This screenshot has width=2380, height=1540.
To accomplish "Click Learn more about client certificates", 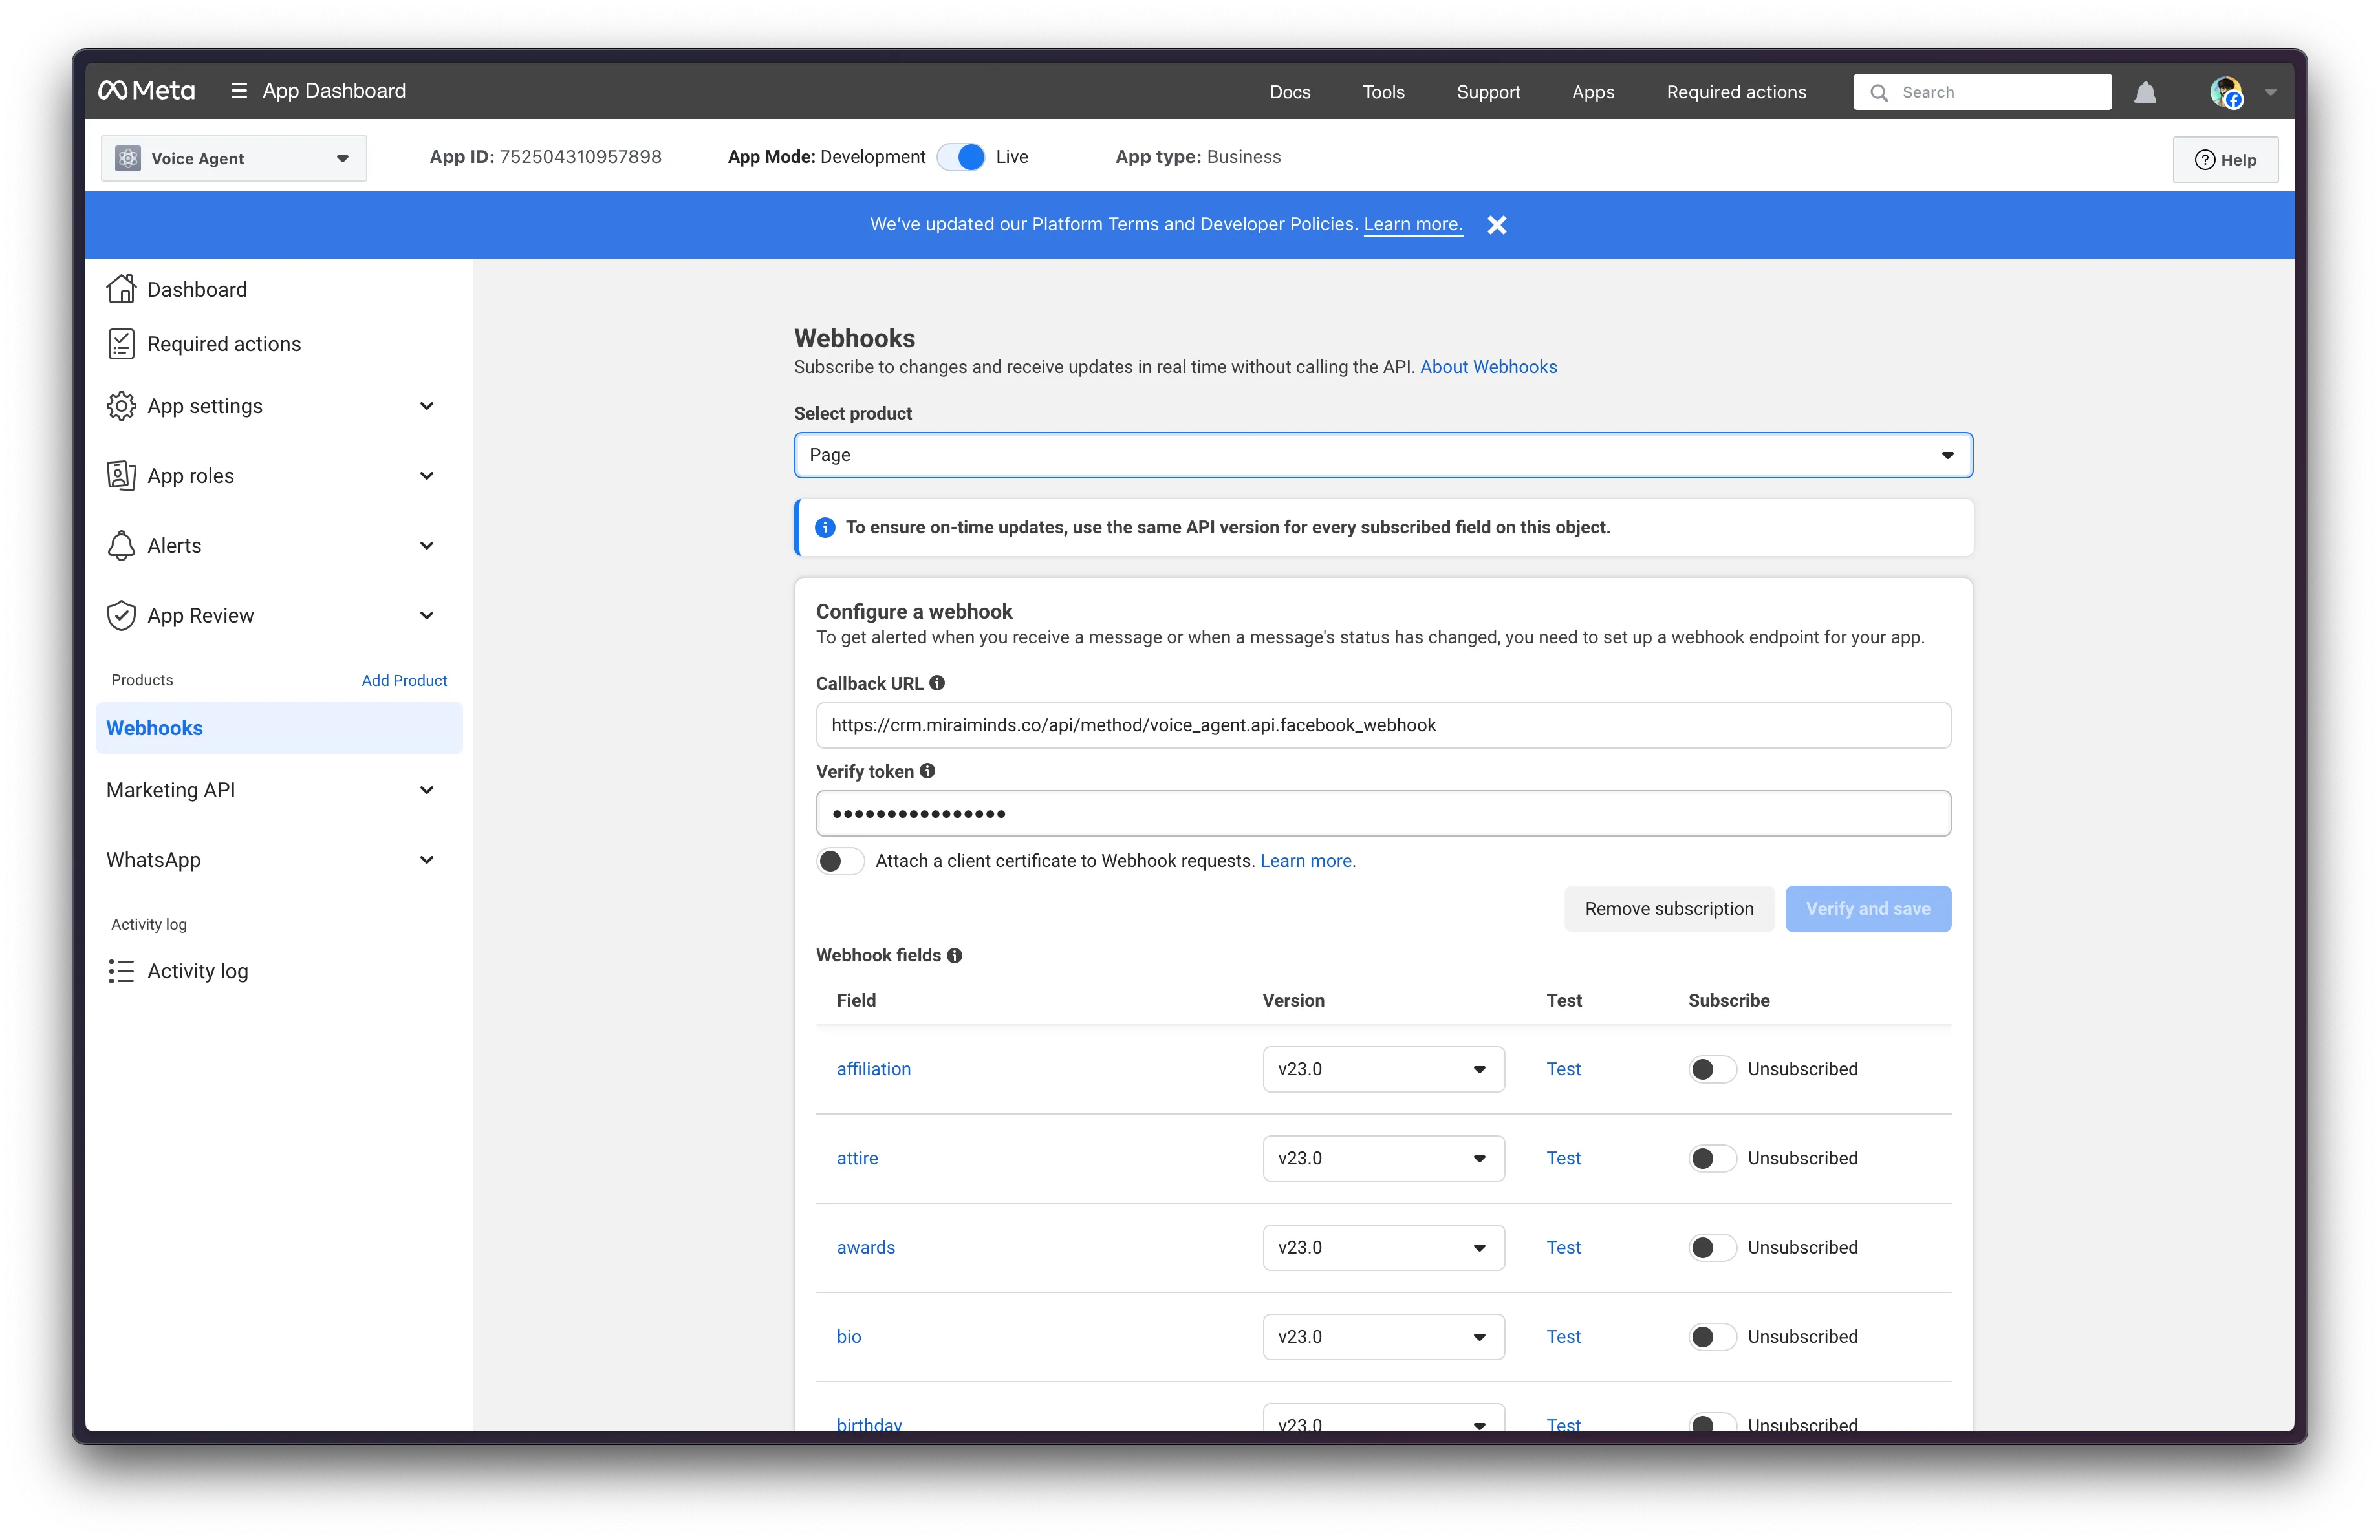I will (x=1306, y=861).
